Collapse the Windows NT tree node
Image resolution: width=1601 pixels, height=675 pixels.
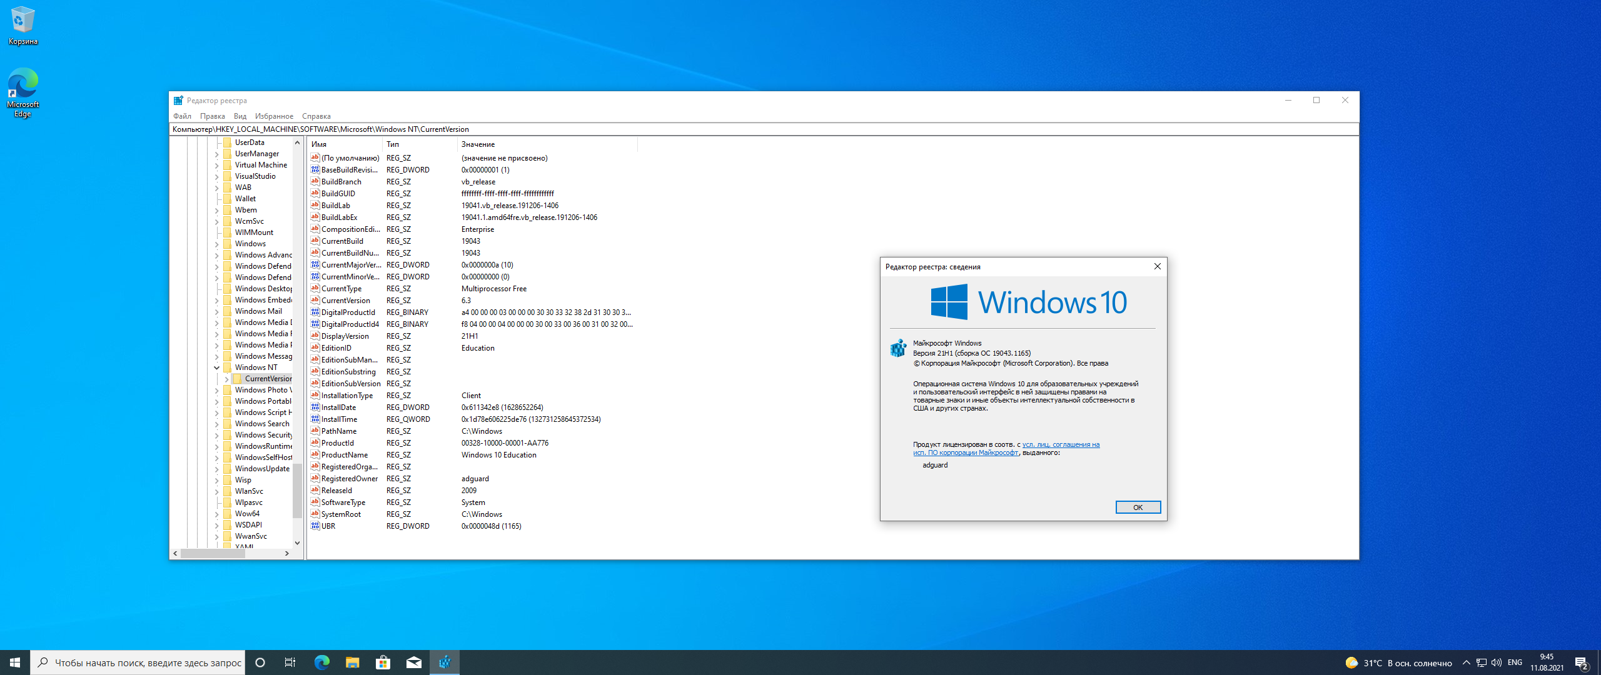pyautogui.click(x=217, y=367)
